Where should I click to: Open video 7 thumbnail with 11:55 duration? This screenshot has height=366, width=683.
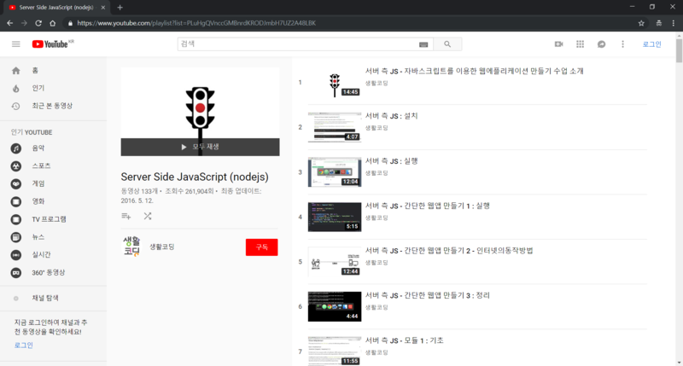pos(335,351)
